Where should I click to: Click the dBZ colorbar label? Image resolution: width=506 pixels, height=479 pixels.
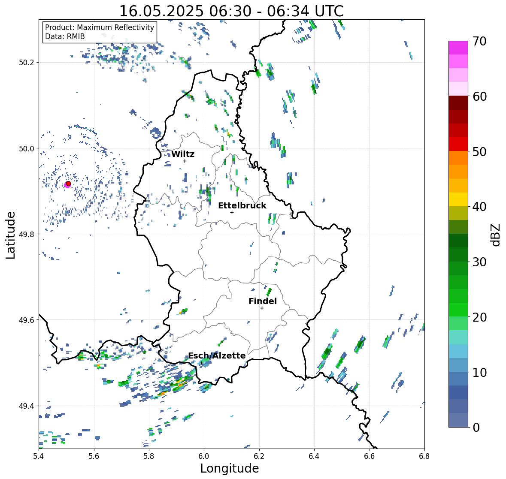[495, 235]
